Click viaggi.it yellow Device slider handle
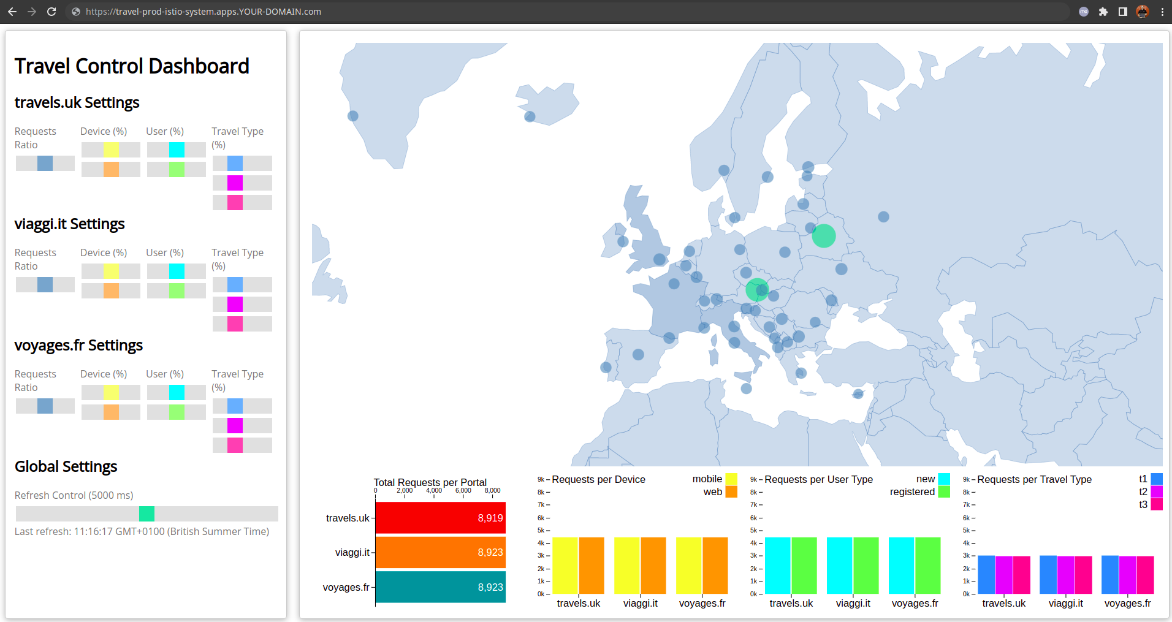 pos(111,271)
